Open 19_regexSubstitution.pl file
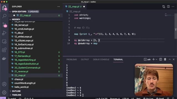This screenshot has width=177, height=99. tap(36, 64)
